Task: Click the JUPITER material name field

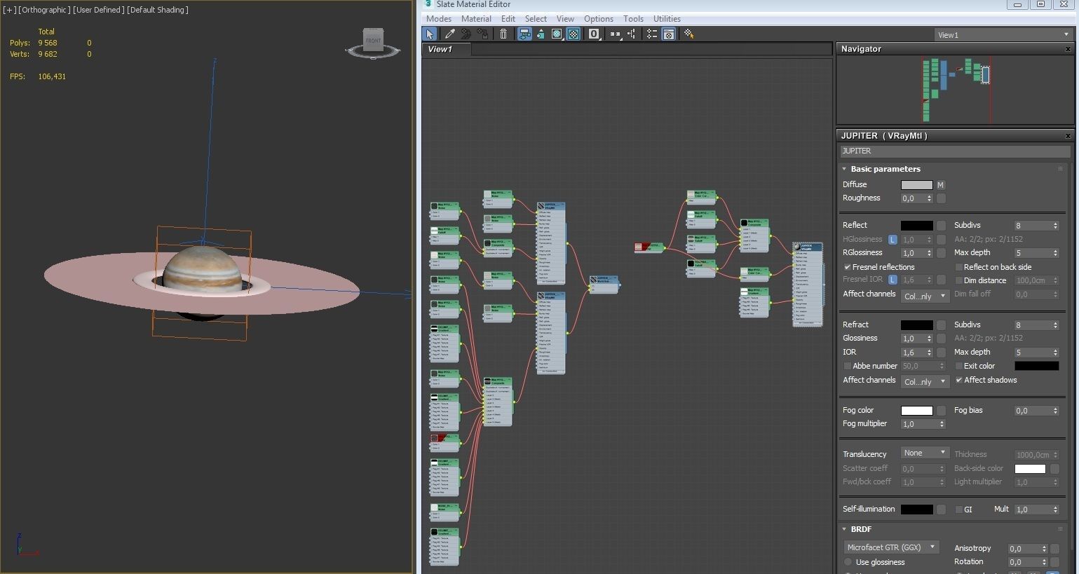Action: coord(955,151)
